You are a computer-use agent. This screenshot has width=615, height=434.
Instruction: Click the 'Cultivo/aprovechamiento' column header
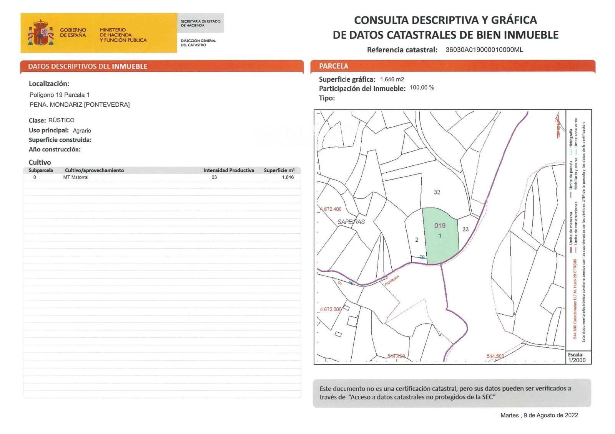[94, 170]
